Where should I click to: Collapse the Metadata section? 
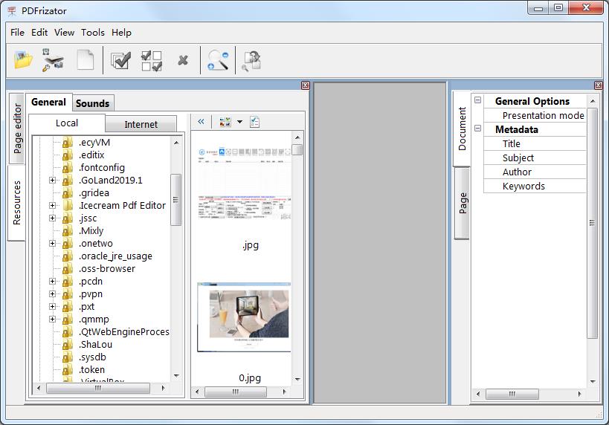477,128
